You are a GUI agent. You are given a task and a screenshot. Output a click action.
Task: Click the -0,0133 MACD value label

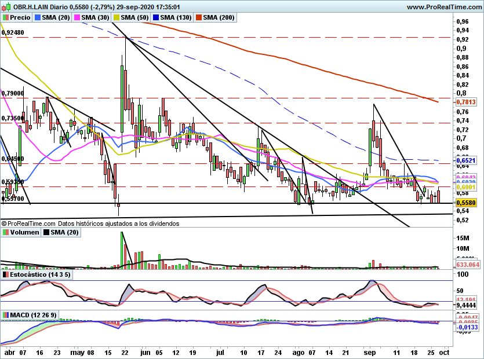coord(467,327)
